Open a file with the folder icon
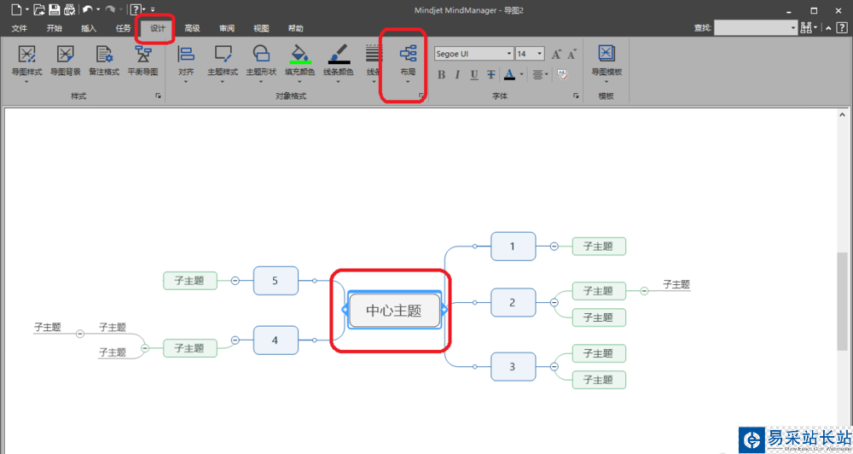This screenshot has height=454, width=853. tap(39, 9)
